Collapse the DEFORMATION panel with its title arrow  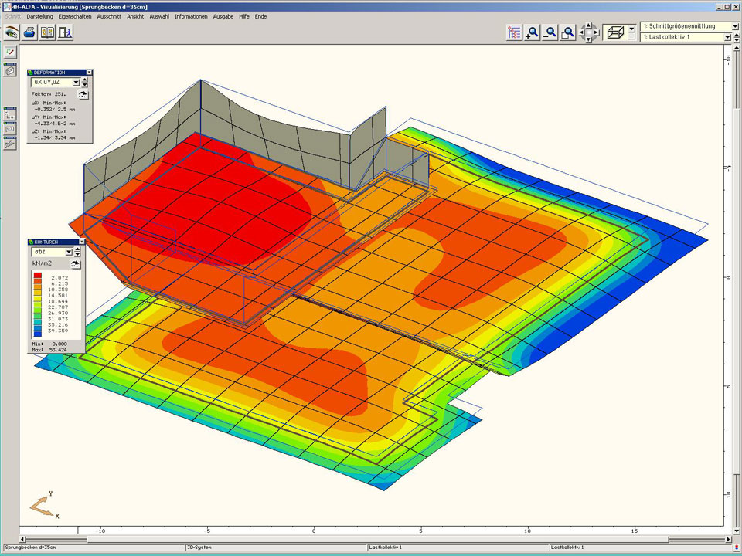(x=89, y=72)
